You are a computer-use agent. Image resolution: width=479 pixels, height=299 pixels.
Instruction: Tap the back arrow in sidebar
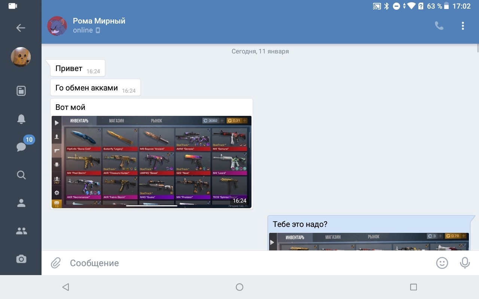(21, 28)
